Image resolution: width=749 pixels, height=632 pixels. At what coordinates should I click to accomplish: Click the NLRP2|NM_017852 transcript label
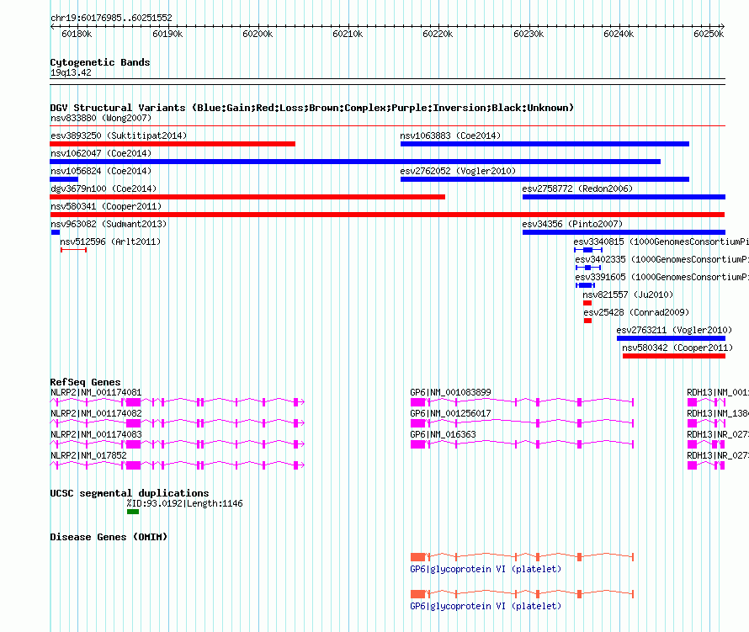pos(88,455)
